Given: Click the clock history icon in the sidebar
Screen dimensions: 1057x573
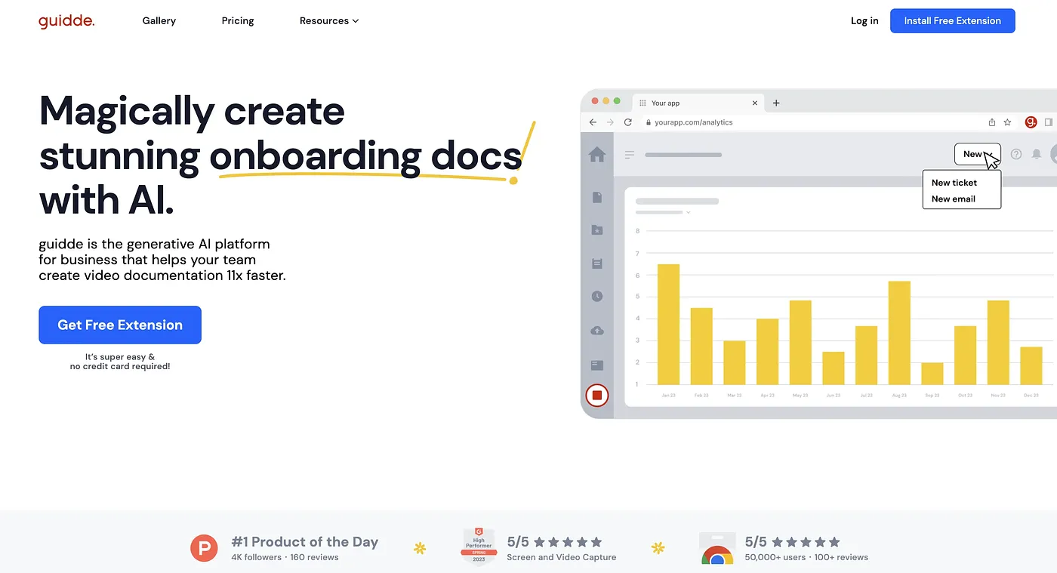Looking at the screenshot, I should pyautogui.click(x=597, y=296).
